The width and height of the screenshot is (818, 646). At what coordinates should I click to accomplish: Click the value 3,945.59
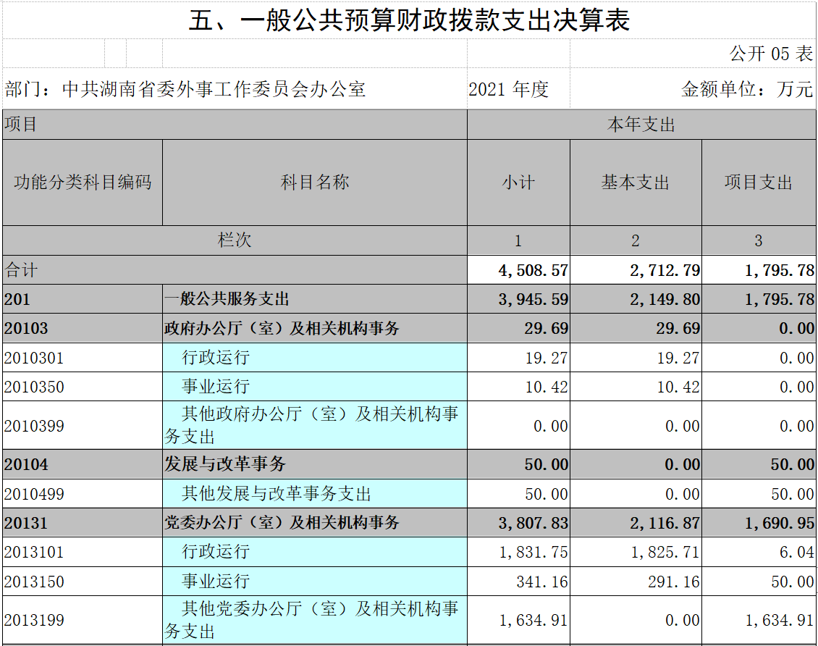pyautogui.click(x=518, y=299)
